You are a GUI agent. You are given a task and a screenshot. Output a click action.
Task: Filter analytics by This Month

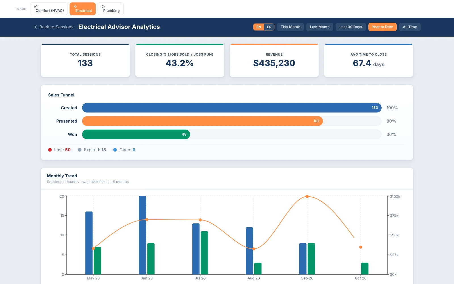point(290,27)
